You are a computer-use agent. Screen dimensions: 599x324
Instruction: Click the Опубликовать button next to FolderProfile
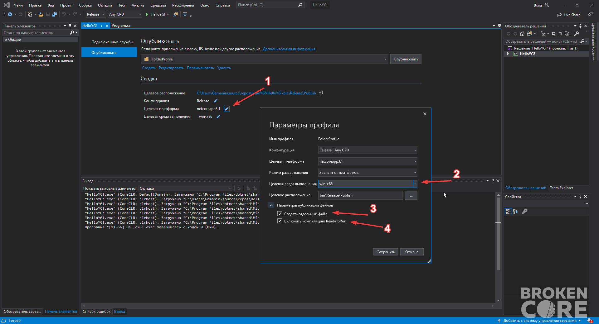(406, 59)
